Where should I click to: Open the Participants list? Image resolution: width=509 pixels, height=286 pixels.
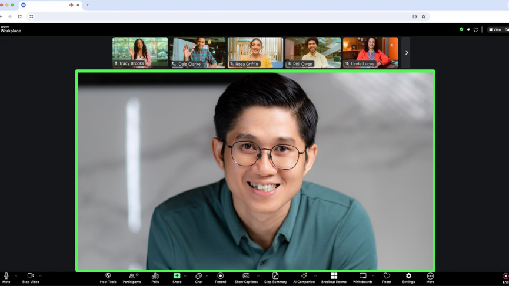(132, 276)
